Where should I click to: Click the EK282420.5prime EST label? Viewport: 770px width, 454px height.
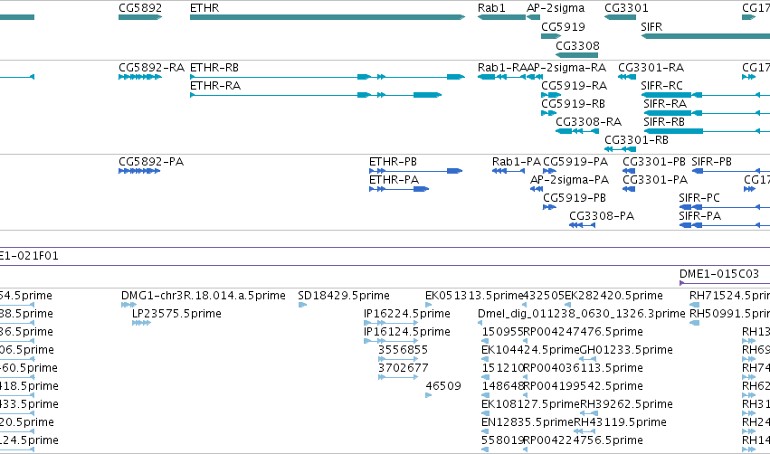tap(613, 296)
